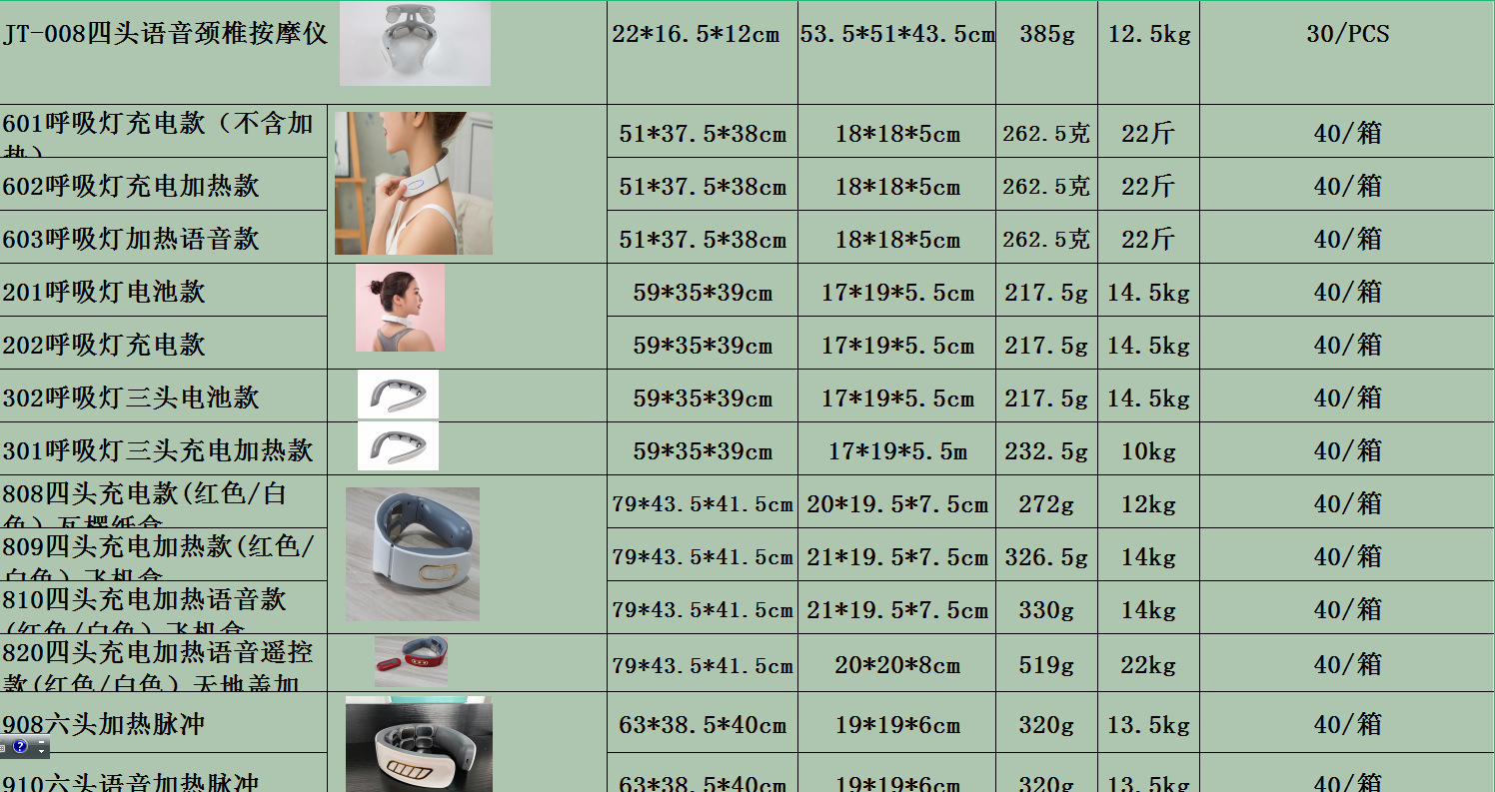Select cell '602呼吸灯充电加热款'
This screenshot has height=792, width=1495.
click(164, 184)
